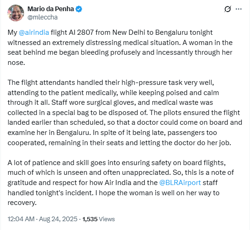The image size is (250, 230).
Task: Click the Grok slashed-circle icon
Action: click(227, 9)
